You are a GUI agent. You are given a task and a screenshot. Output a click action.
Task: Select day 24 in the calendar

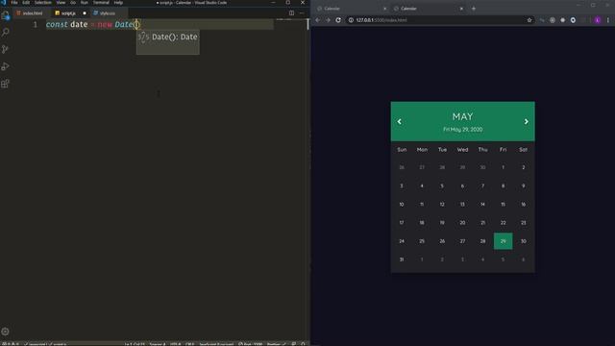point(402,241)
